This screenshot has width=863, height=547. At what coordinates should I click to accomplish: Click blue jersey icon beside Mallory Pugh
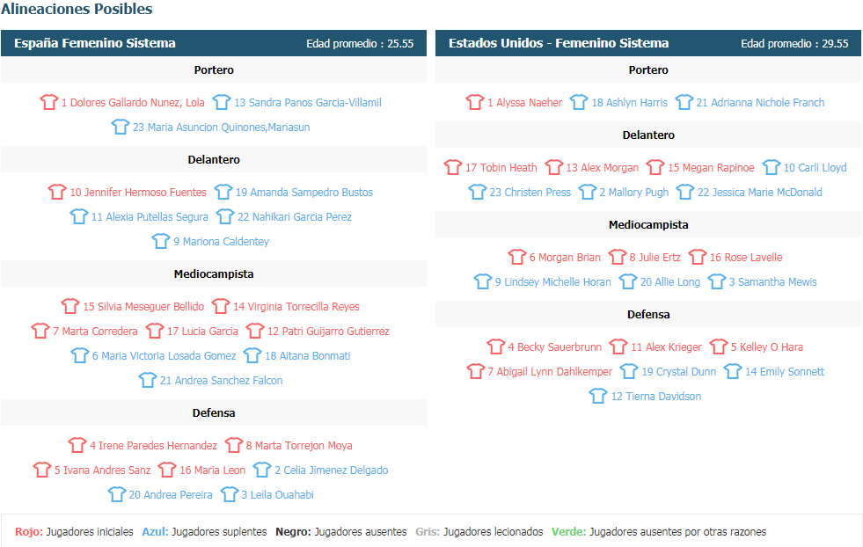coord(588,192)
